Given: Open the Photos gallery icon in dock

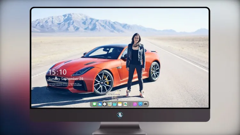Looking at the screenshot, I should [125, 104].
